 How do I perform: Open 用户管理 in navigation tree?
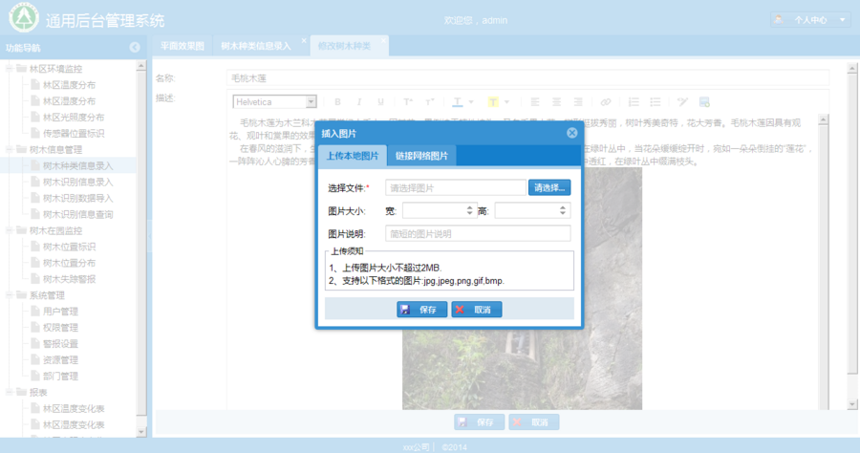(x=60, y=312)
